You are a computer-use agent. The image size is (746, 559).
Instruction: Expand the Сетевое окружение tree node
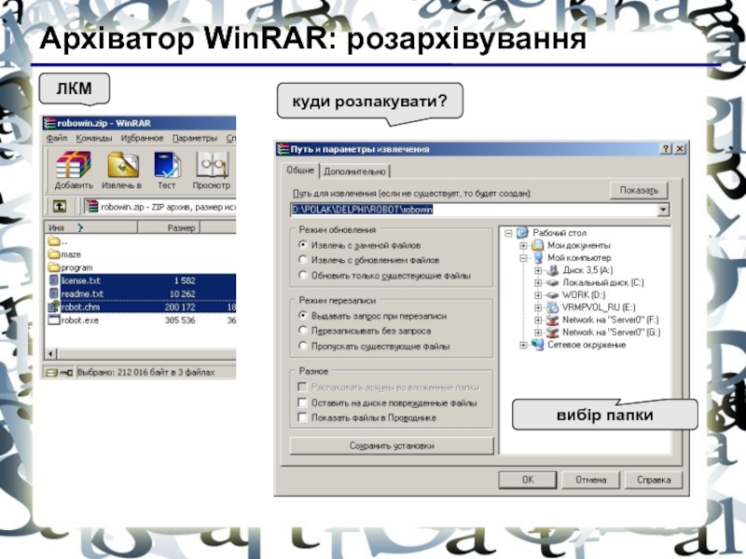click(523, 345)
